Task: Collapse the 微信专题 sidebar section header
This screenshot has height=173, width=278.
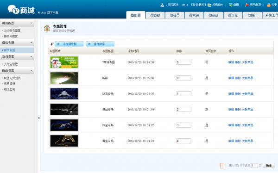Action: (17, 43)
